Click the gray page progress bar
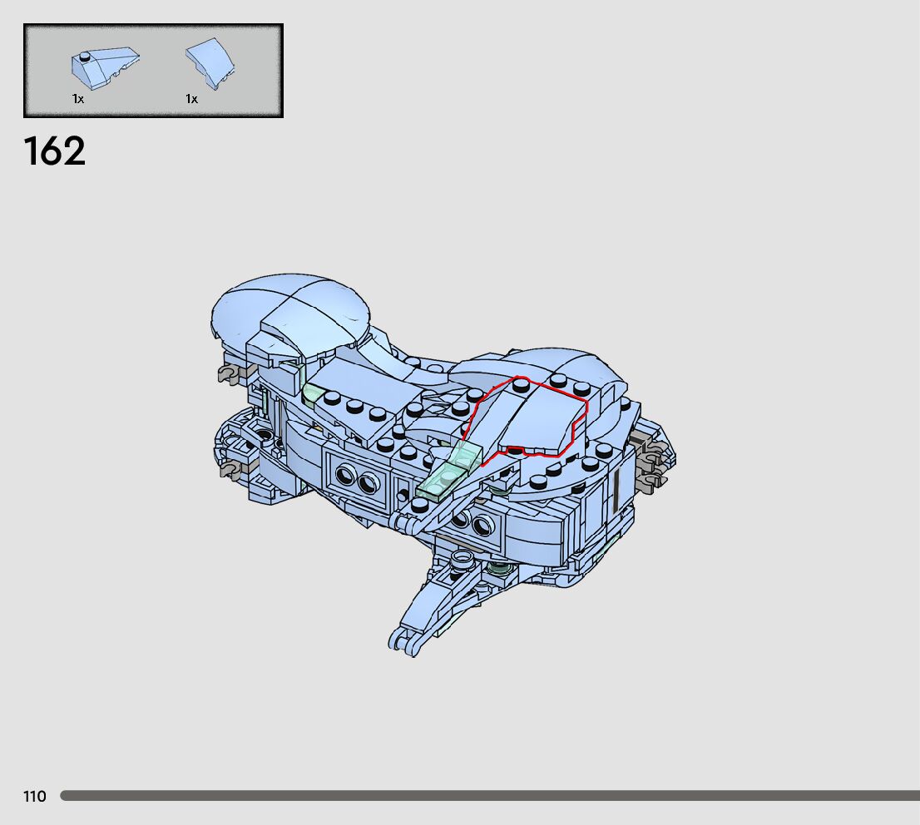This screenshot has width=920, height=825. pos(489,796)
